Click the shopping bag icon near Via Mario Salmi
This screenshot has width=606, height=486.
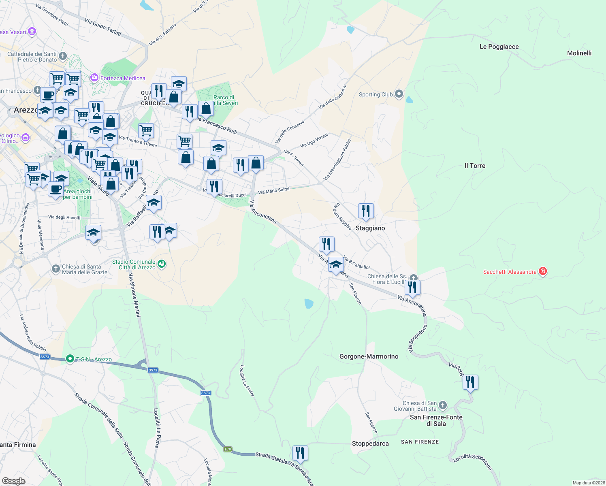(x=256, y=164)
